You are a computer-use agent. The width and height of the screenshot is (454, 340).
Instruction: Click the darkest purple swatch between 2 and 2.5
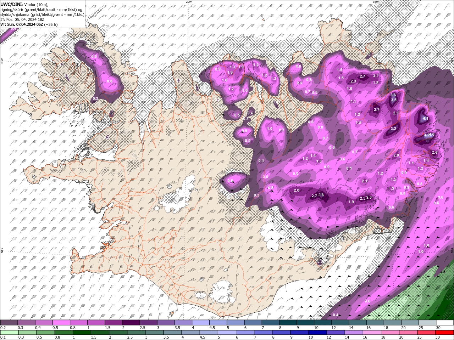coord(131,323)
